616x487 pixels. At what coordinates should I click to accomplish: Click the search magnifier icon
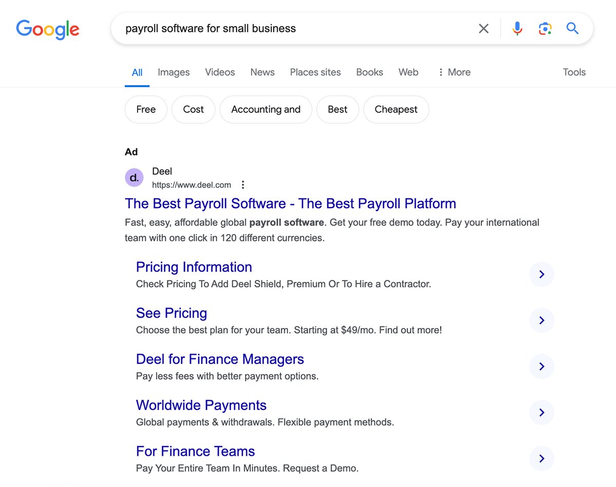point(572,29)
